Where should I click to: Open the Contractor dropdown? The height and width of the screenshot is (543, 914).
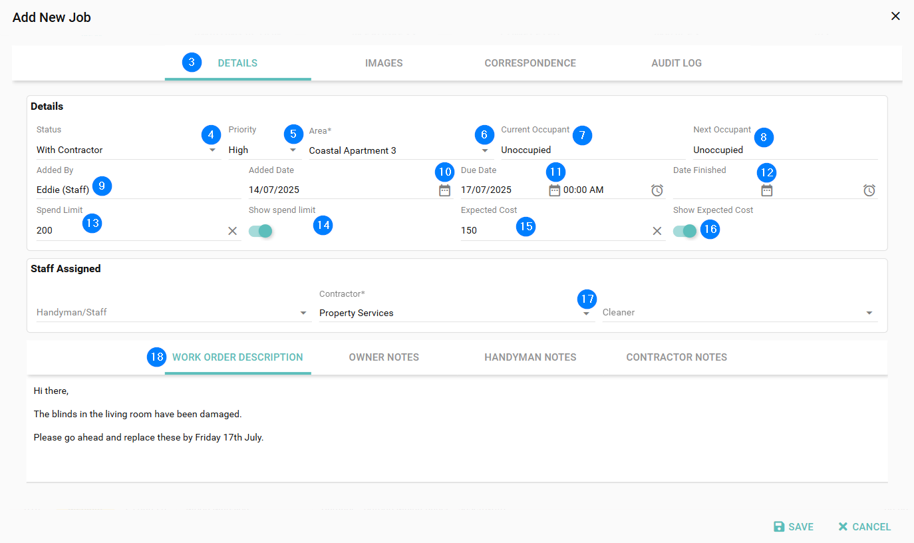(586, 313)
